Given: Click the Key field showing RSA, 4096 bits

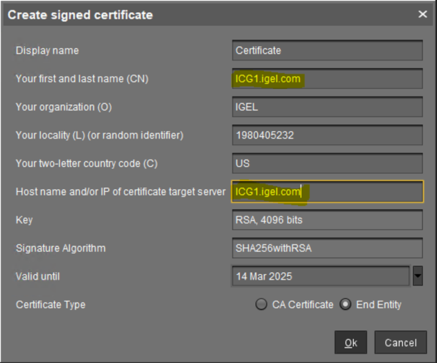Looking at the screenshot, I should 327,220.
